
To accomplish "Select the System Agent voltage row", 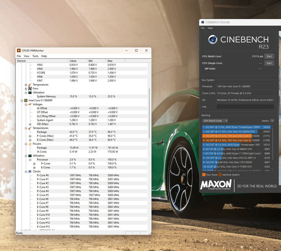I will (x=92, y=120).
